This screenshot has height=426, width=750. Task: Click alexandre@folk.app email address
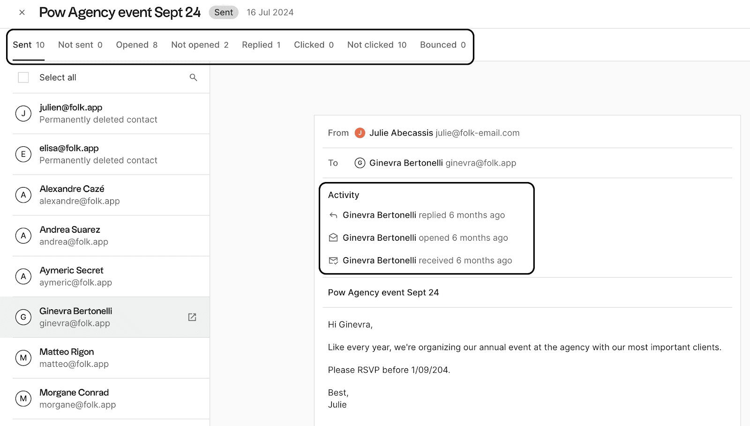point(80,201)
